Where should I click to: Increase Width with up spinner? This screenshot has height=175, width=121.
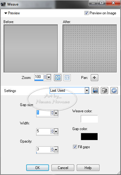[52, 130]
